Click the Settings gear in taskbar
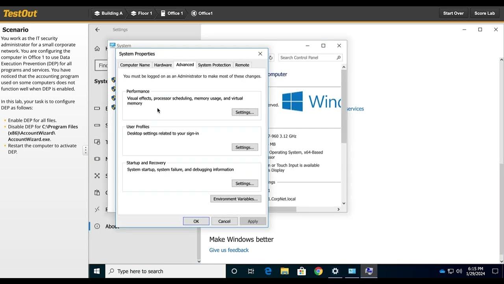Screen dimensions: 504x284 pyautogui.click(x=335, y=271)
